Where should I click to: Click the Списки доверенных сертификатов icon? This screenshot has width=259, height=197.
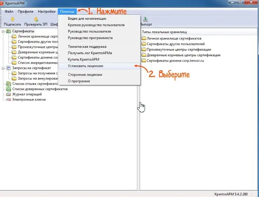tap(8, 89)
